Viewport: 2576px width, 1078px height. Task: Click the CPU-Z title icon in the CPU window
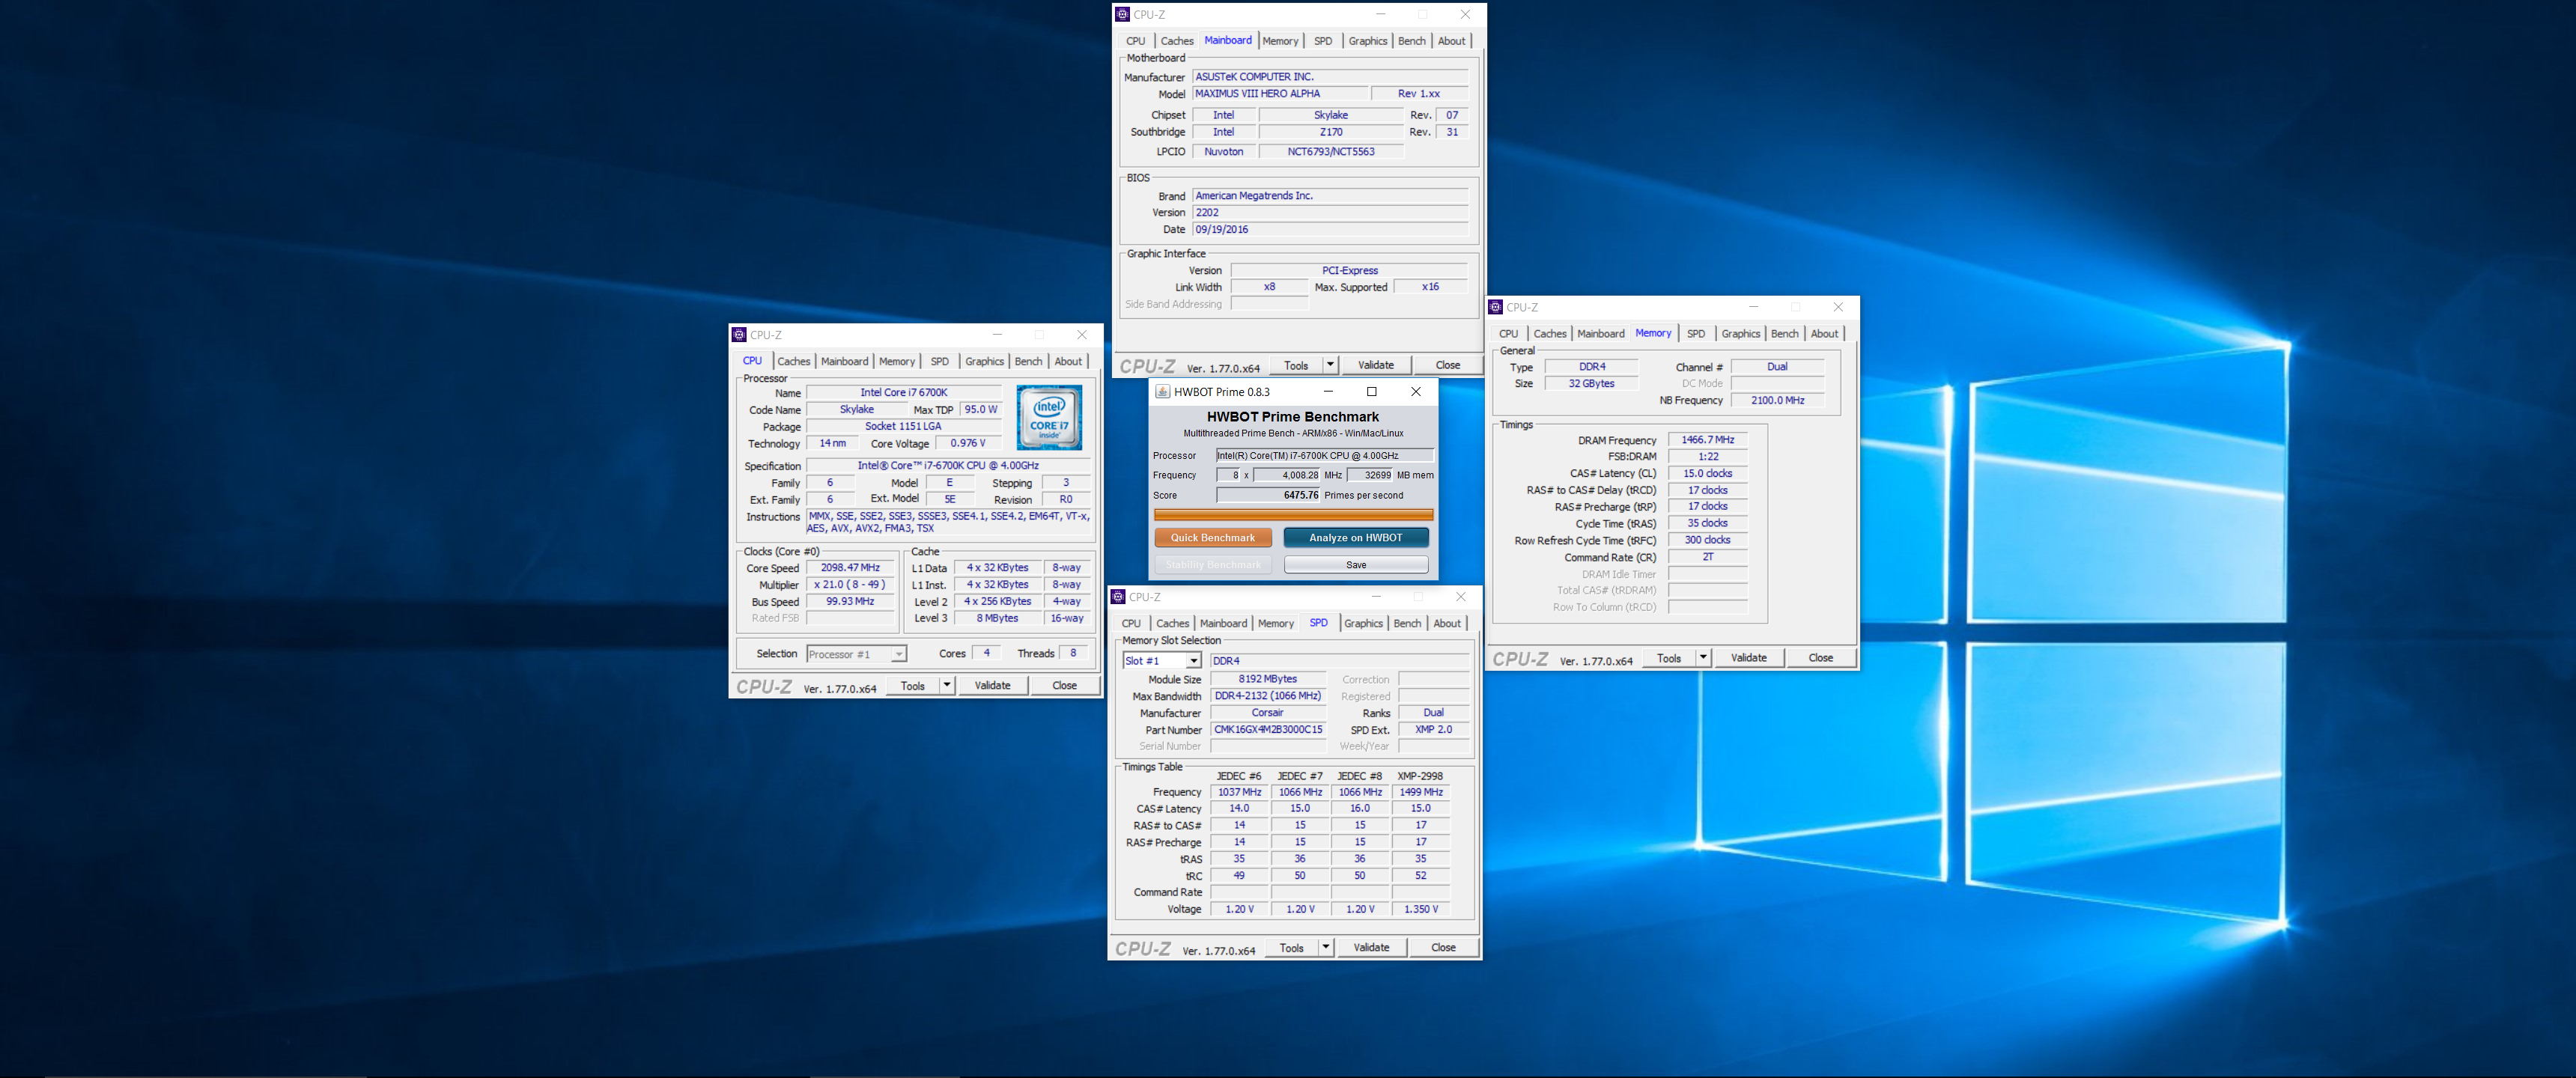coord(739,335)
